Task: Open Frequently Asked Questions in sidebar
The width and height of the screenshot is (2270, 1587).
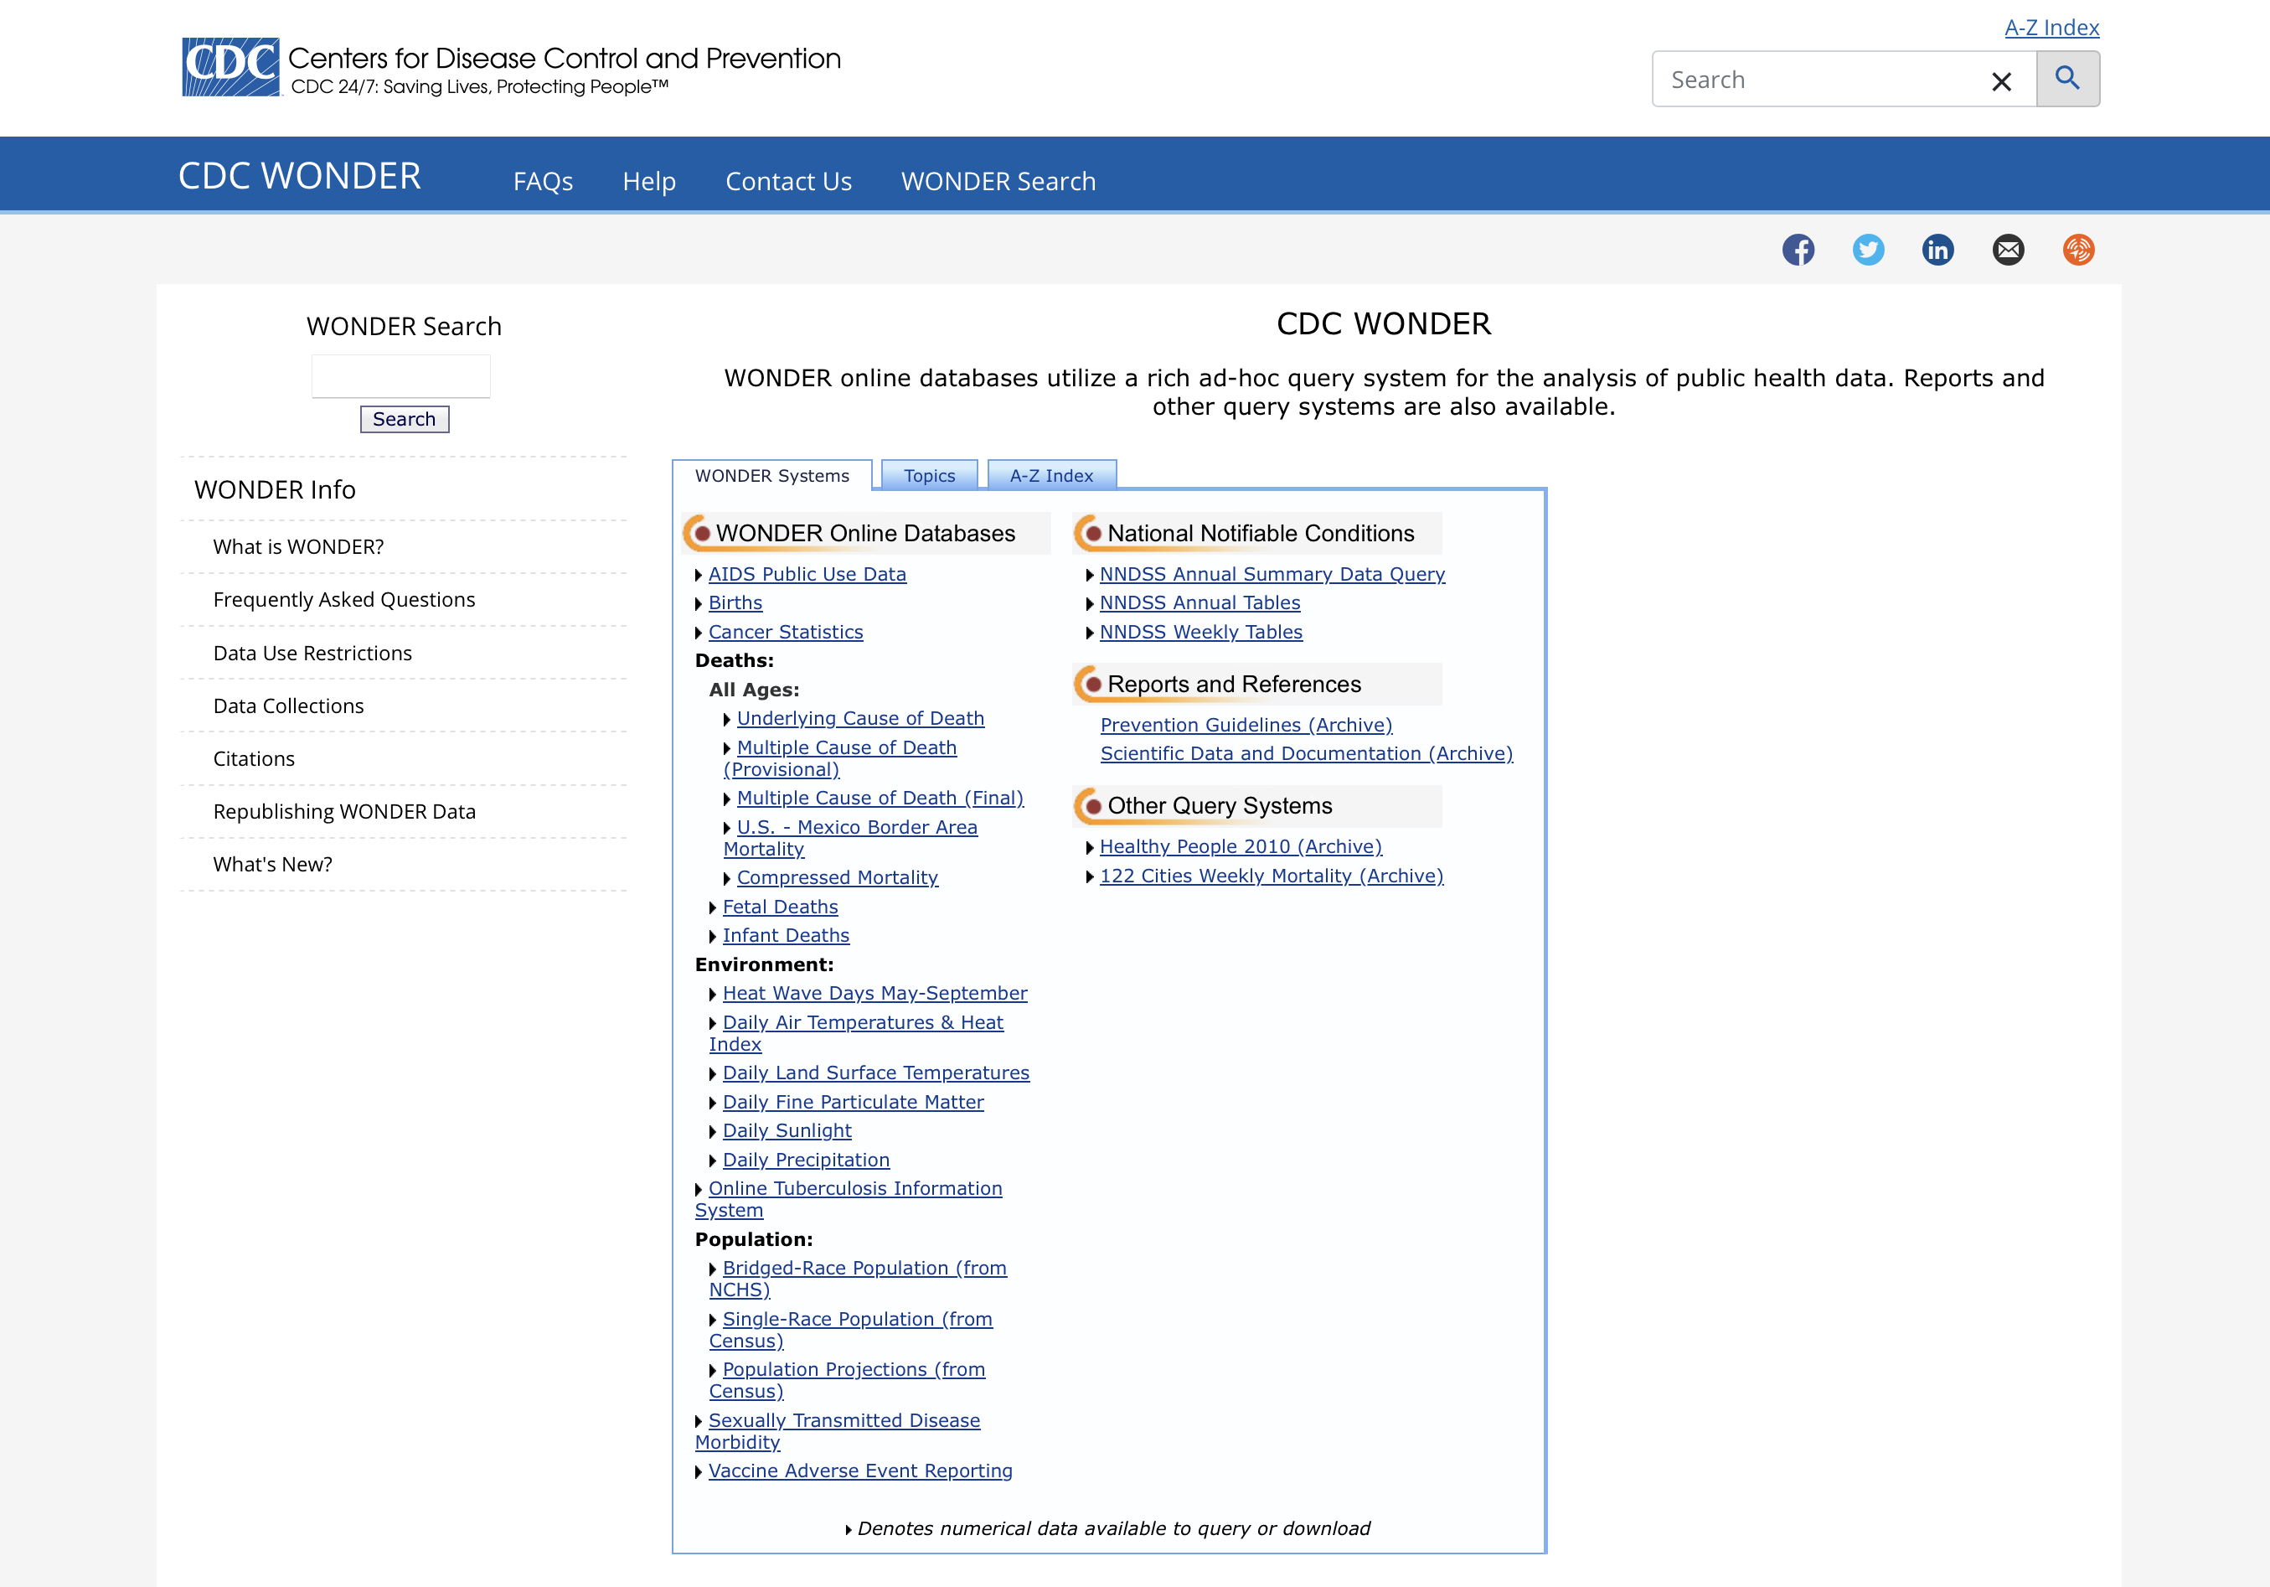Action: pos(344,600)
